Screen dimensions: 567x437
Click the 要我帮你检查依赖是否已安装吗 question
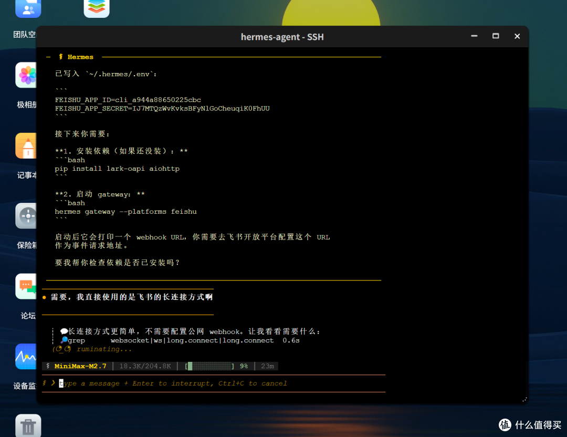[118, 263]
